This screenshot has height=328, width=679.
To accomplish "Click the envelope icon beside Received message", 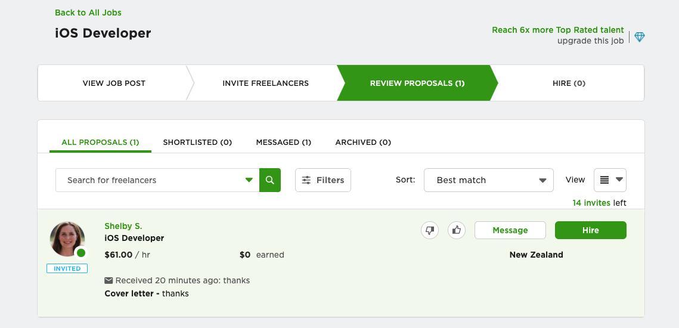I will coord(108,281).
